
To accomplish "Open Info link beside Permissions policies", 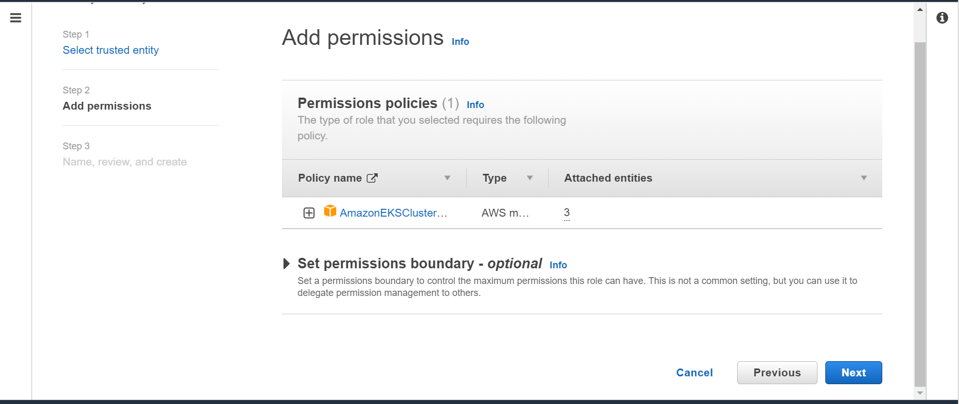I will coord(476,105).
